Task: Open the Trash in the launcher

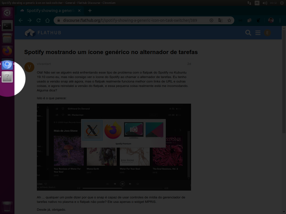Action: [7, 207]
